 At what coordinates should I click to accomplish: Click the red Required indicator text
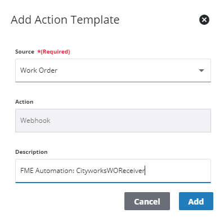53,52
